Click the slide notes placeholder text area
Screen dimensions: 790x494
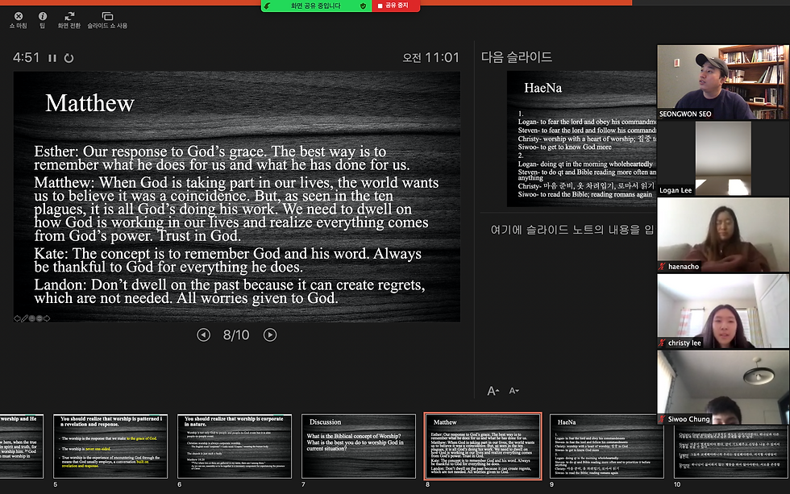pyautogui.click(x=572, y=230)
